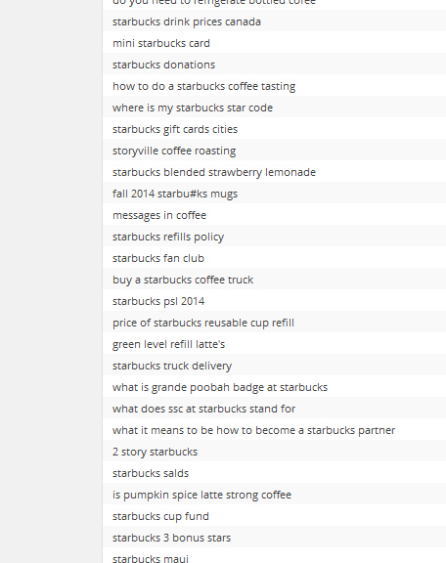Click 'what does ssc at starbucks stand for'
The image size is (446, 563).
pos(203,409)
